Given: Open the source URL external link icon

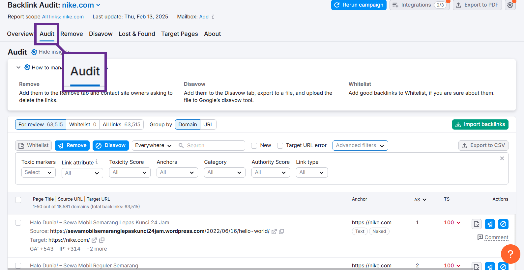Looking at the screenshot, I should [274, 232].
